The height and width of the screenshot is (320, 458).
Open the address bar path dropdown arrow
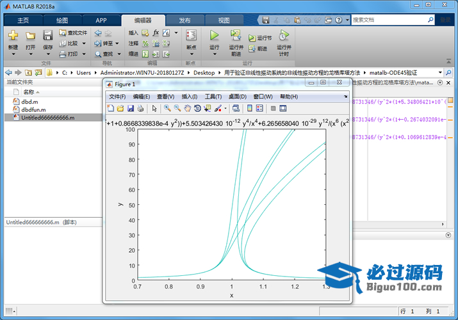tap(440, 72)
